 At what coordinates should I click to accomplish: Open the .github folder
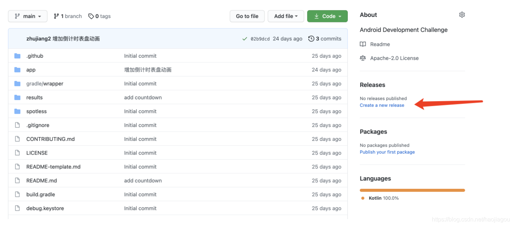[35, 56]
